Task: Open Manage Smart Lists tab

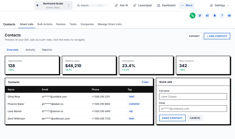Action: [x=110, y=24]
